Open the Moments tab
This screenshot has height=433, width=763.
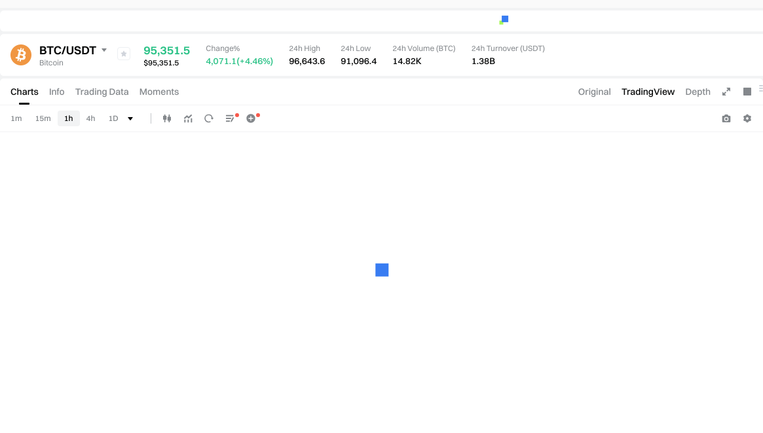159,92
